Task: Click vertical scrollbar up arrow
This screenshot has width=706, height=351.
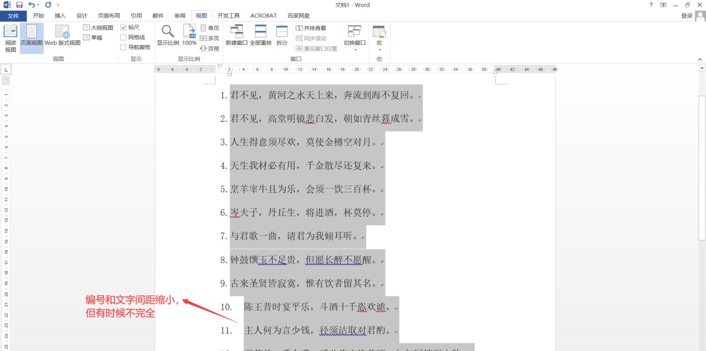Action: [x=702, y=68]
